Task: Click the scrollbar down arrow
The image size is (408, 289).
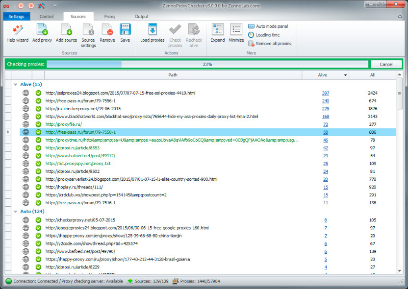Action: point(399,271)
